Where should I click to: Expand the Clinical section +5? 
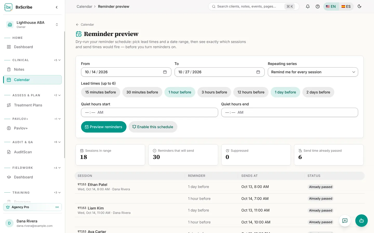coord(57,60)
